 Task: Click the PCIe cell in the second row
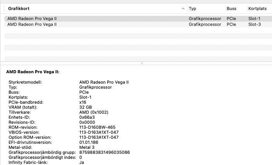(231, 24)
